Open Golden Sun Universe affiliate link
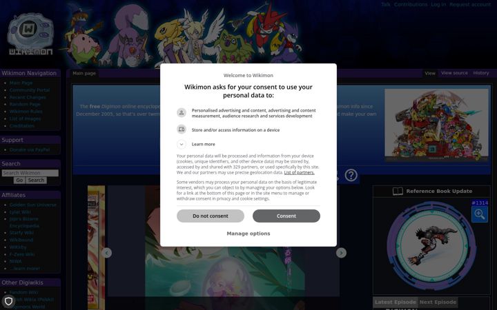Screen dimensions: 497x310 point(33,205)
